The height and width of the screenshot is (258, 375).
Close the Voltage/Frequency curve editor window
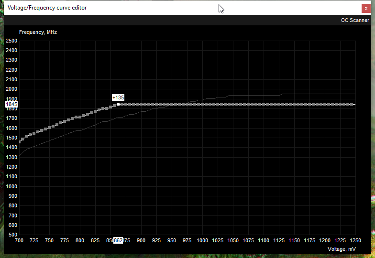(366, 9)
